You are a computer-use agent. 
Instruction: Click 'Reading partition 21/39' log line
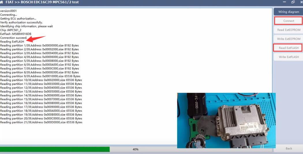tap(41, 122)
